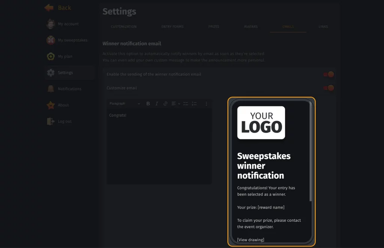Image resolution: width=384 pixels, height=248 pixels.
Task: Open the Avatars tab
Action: click(250, 27)
